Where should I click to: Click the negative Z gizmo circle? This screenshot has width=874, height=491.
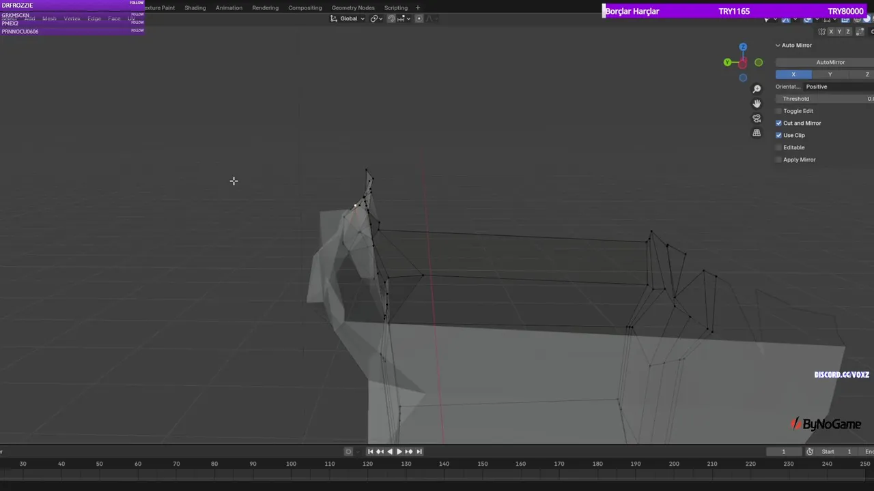[743, 78]
